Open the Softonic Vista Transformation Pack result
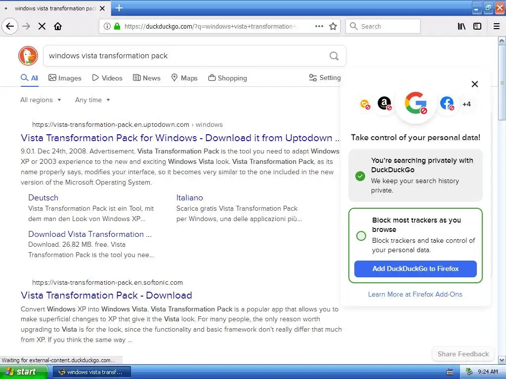The height and width of the screenshot is (379, 506). coord(107,295)
